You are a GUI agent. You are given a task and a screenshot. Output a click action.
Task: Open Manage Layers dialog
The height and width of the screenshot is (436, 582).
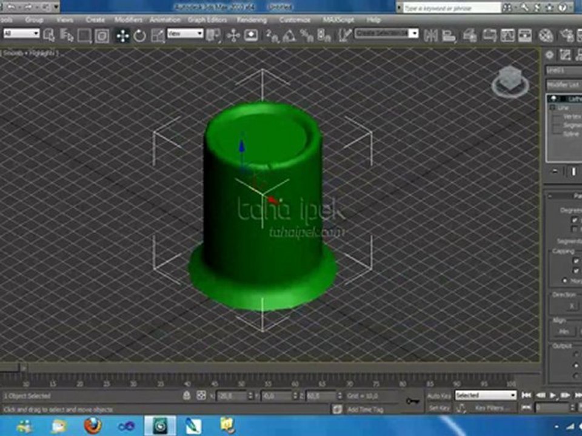469,36
